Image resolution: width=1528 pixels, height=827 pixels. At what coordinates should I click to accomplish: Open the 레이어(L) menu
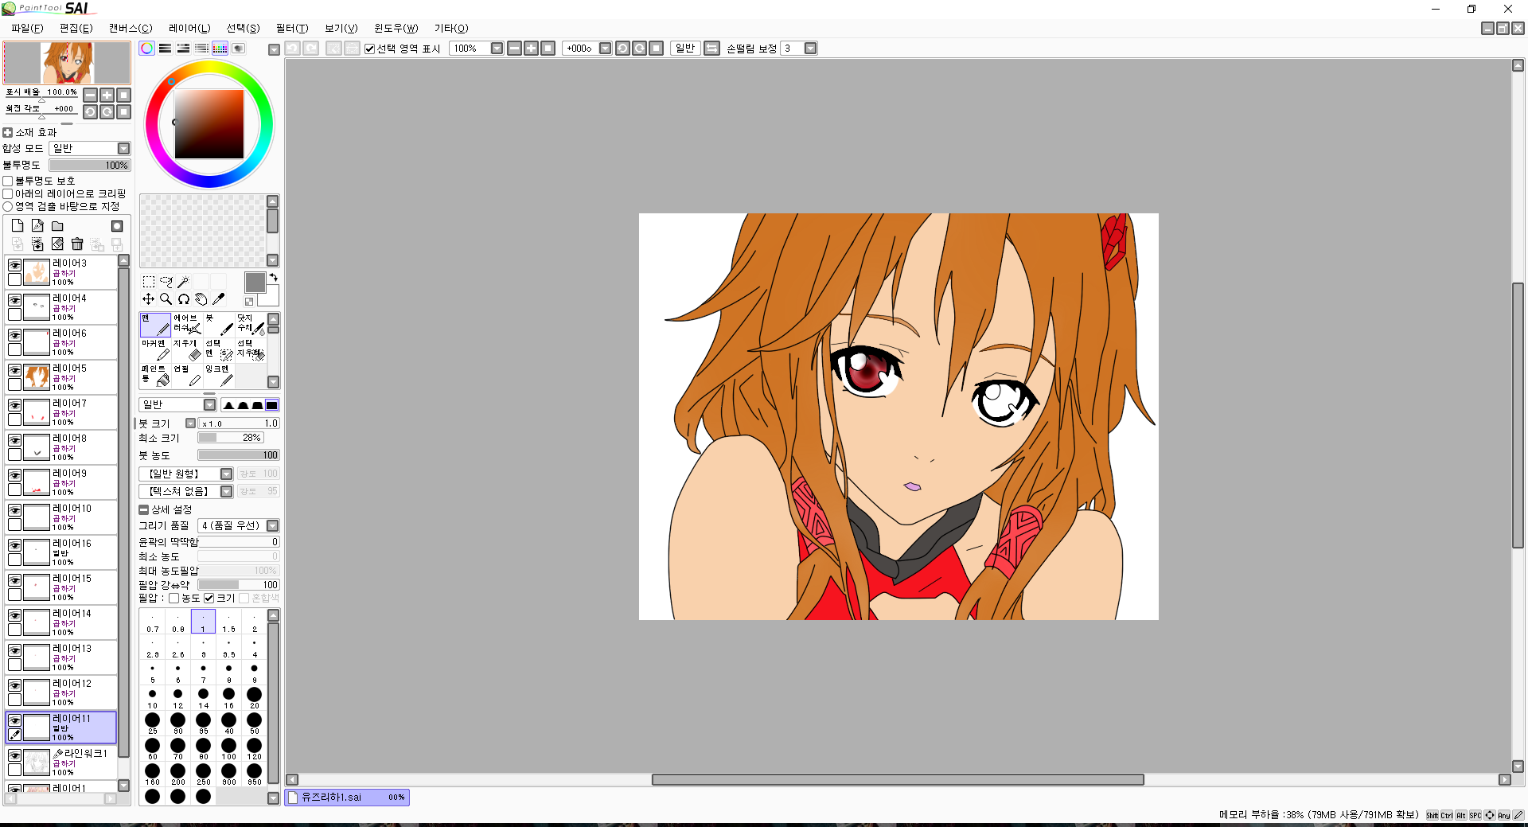pos(189,28)
